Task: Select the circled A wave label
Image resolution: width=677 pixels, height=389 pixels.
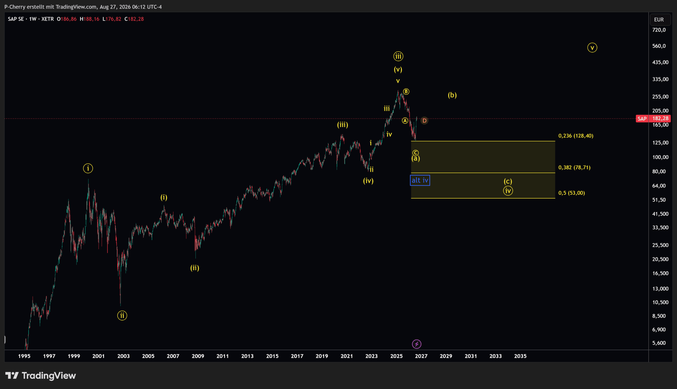Action: click(x=405, y=121)
